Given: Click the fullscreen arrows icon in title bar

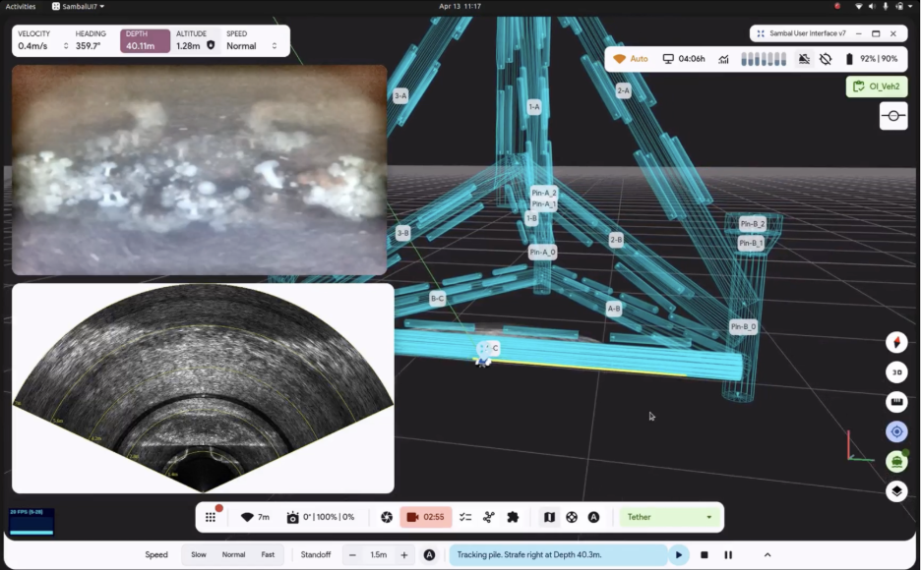Looking at the screenshot, I should 760,33.
